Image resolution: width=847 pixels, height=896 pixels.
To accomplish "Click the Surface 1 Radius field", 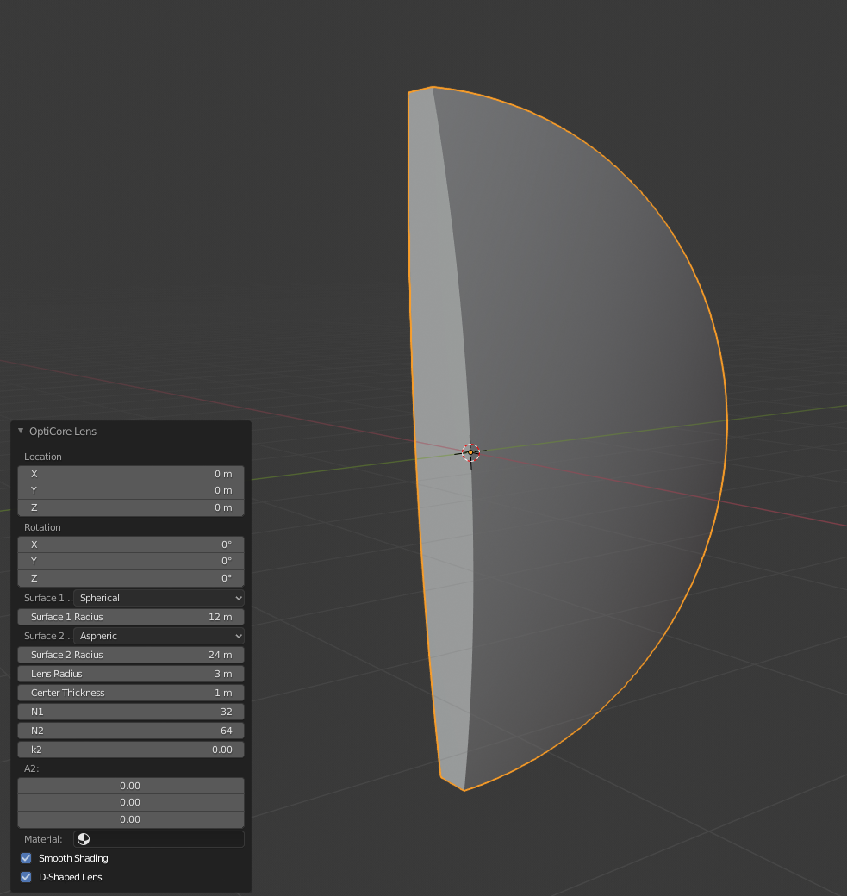I will tap(131, 617).
